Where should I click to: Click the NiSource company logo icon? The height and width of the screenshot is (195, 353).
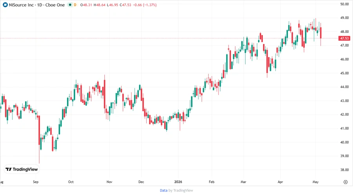point(5,5)
